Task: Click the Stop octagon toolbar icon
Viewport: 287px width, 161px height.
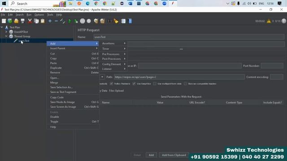Action: click(x=83, y=21)
